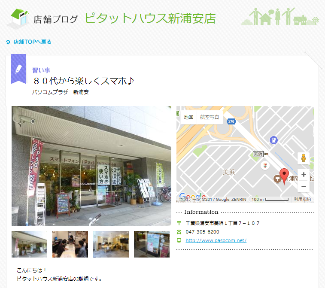Open Street View pegman on map
The height and width of the screenshot is (288, 325).
click(x=304, y=158)
